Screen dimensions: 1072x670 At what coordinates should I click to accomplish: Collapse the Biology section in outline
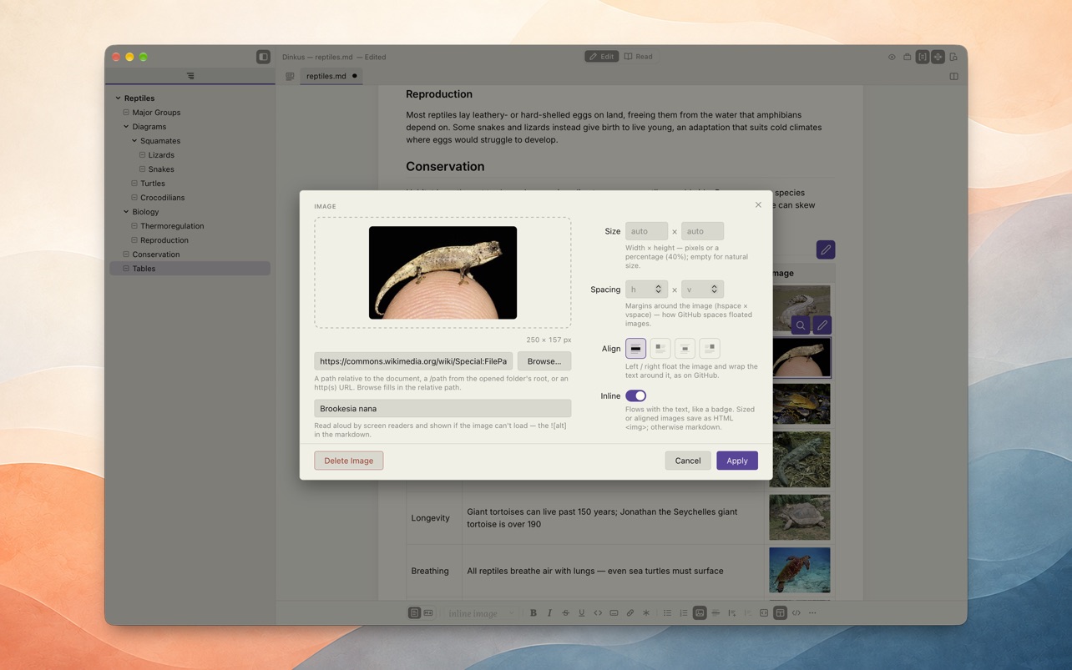[x=126, y=212]
